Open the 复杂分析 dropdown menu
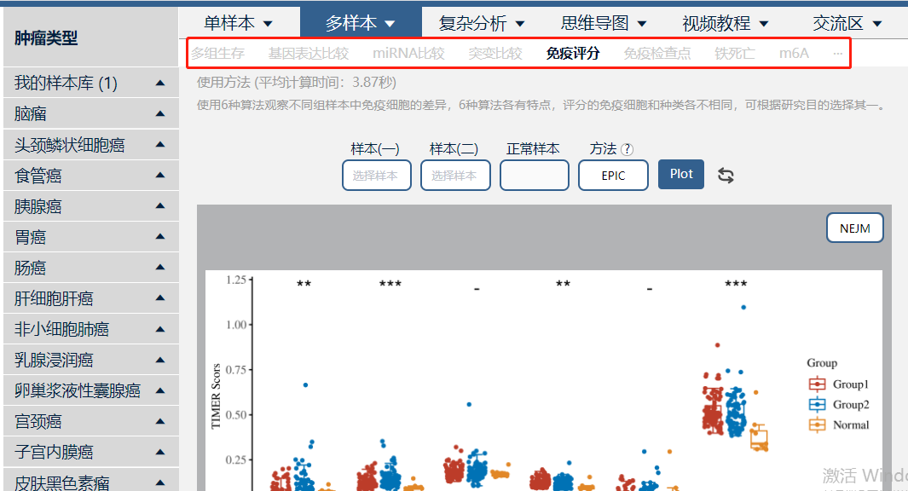This screenshot has width=908, height=491. tap(481, 23)
